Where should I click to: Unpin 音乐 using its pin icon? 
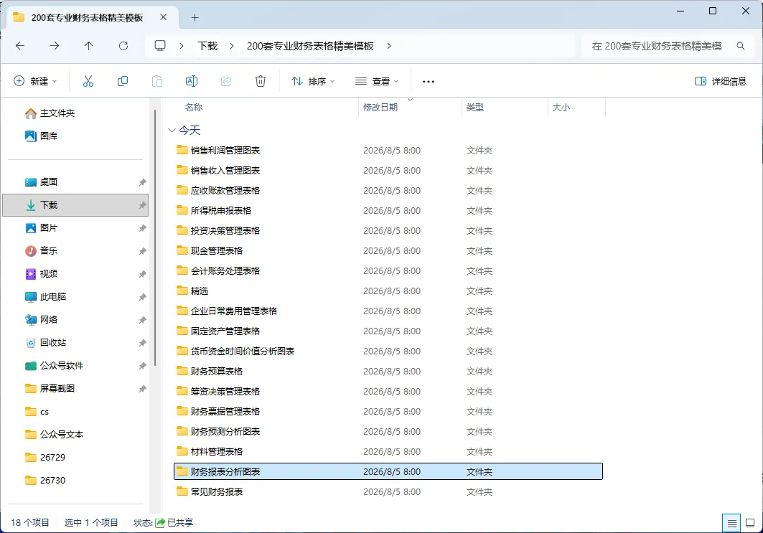pos(142,251)
